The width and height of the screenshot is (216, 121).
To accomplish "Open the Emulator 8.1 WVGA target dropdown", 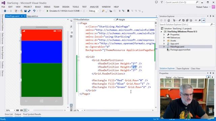I will click(81, 11).
